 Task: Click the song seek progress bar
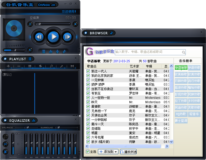[x=52, y=24]
